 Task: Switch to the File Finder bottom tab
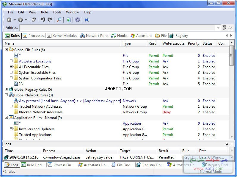click(x=123, y=165)
